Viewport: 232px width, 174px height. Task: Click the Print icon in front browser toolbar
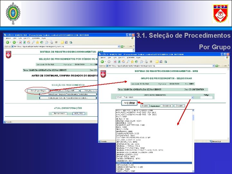tap(146, 62)
